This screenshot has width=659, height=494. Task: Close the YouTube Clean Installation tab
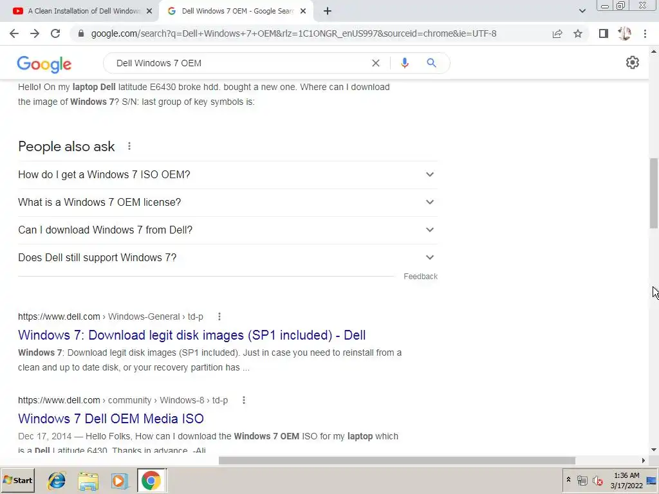coord(149,11)
